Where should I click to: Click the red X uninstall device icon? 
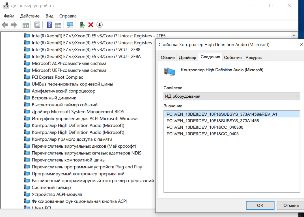point(91,25)
